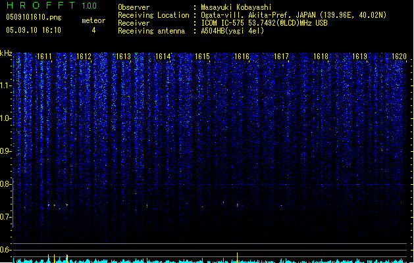Viewport: 414px width, 263px height.
Task: Click the 0.6 kHz axis label
Action: [x=5, y=250]
